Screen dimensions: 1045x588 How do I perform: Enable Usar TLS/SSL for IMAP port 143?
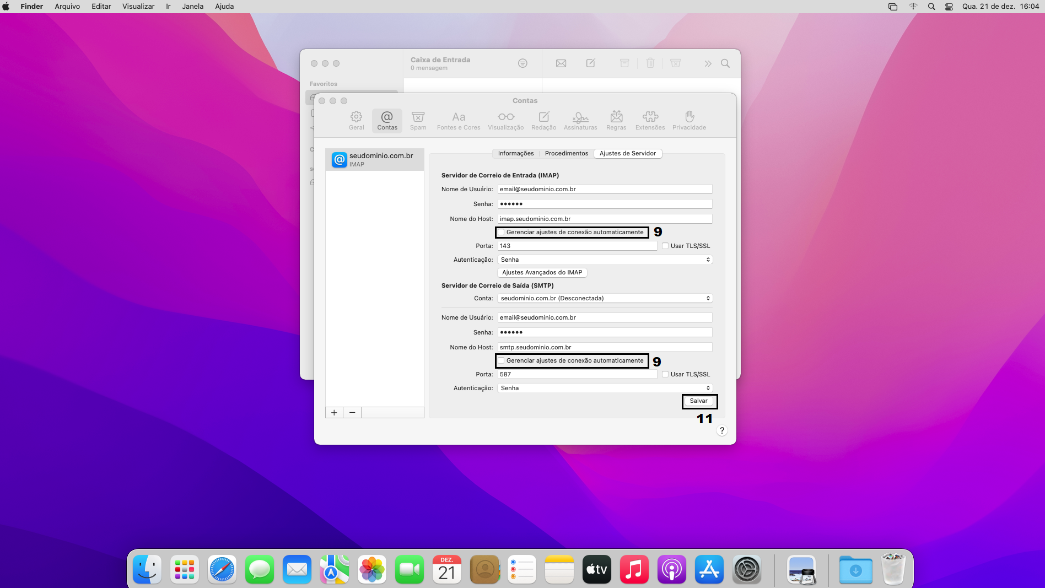pyautogui.click(x=665, y=246)
